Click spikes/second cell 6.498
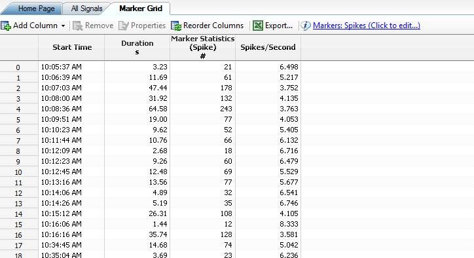474x258 pixels. [289, 67]
